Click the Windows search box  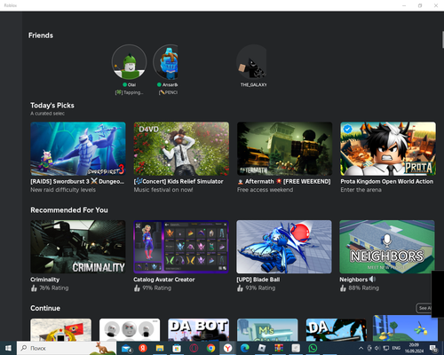click(x=67, y=348)
